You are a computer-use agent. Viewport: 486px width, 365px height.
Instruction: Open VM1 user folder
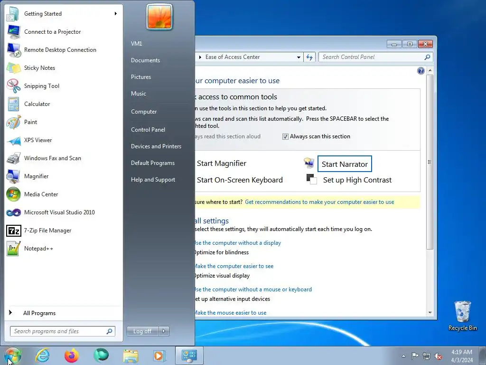[136, 44]
